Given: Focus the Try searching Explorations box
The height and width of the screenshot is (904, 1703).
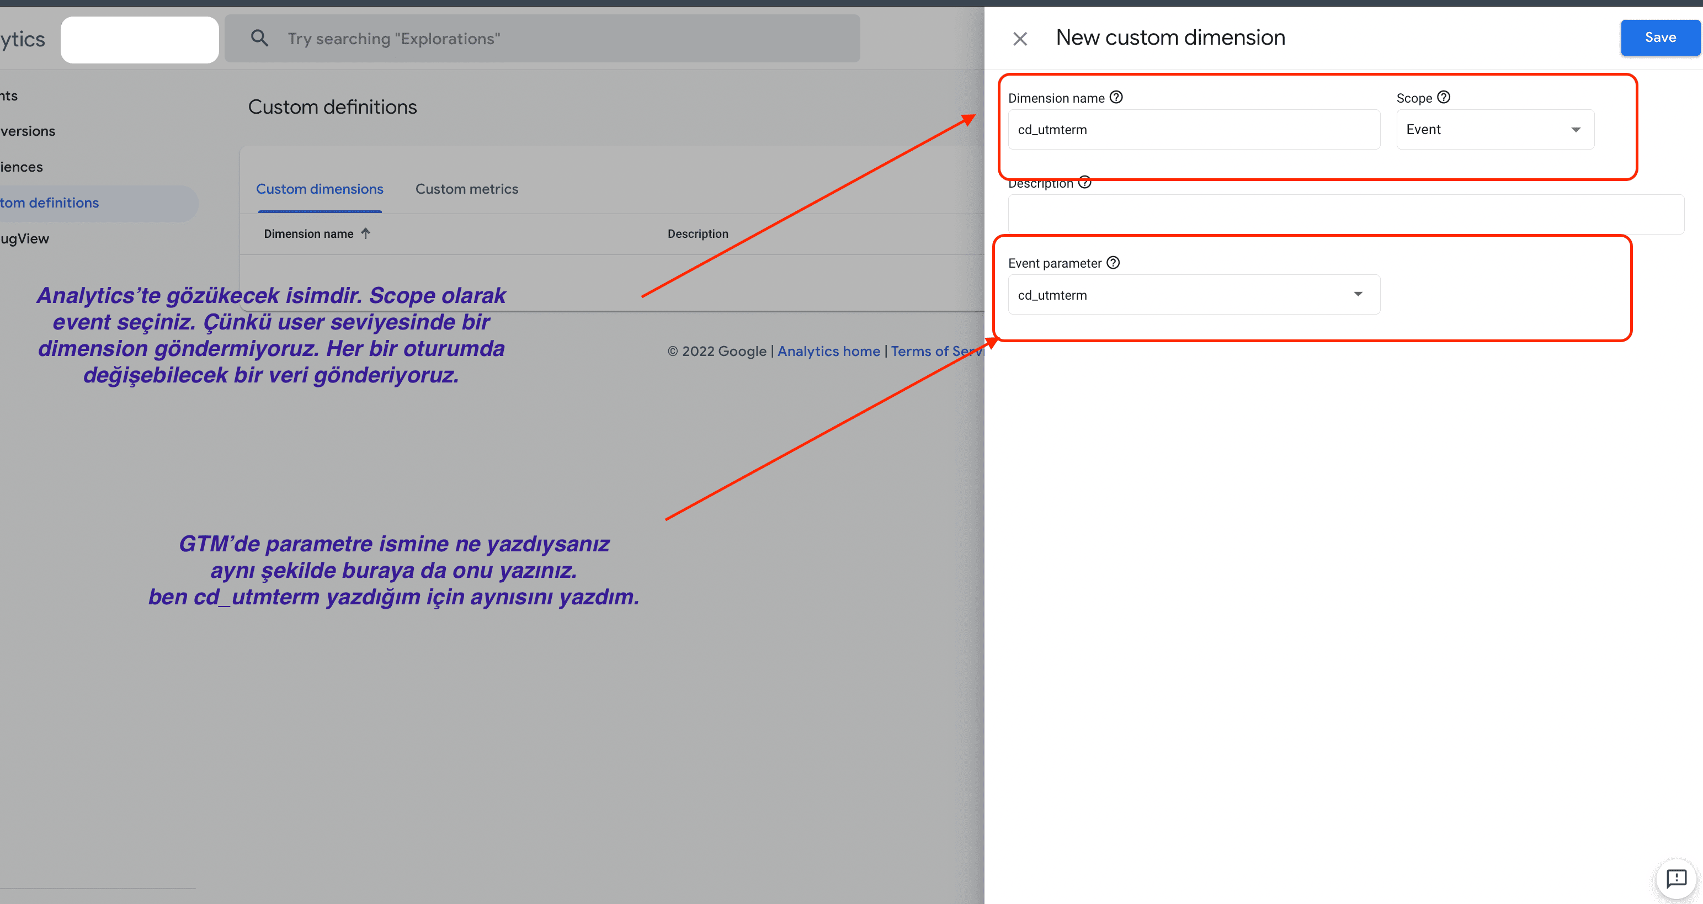Looking at the screenshot, I should tap(542, 38).
